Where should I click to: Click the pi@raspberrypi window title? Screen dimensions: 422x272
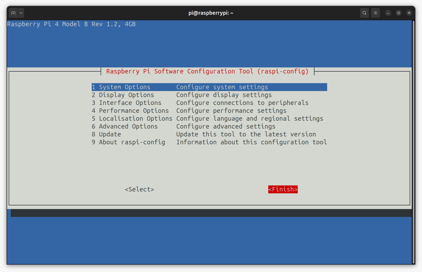[211, 13]
